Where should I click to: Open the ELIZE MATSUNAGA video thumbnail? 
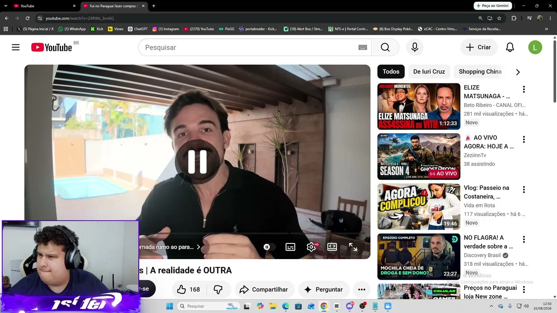click(419, 107)
